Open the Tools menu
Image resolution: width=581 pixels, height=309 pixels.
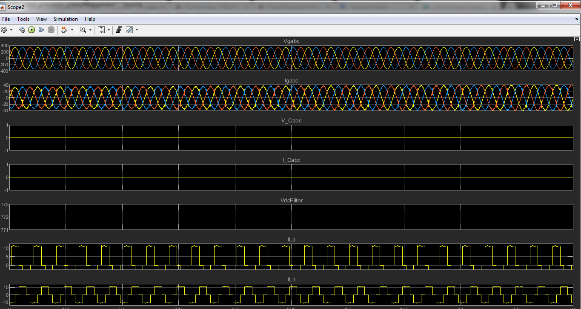23,19
